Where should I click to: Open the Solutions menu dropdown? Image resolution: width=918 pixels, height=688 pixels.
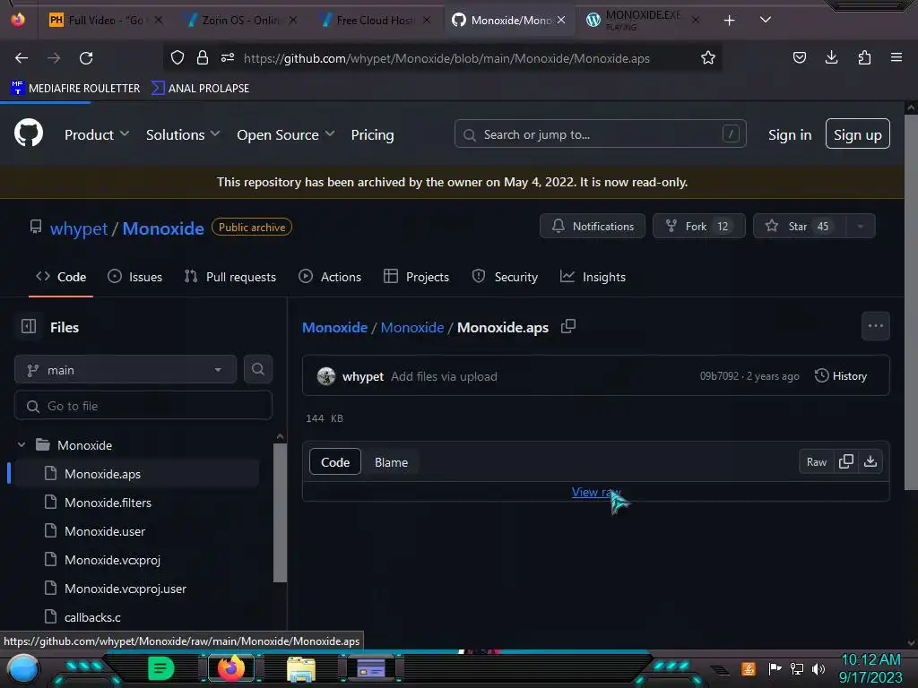pos(183,134)
